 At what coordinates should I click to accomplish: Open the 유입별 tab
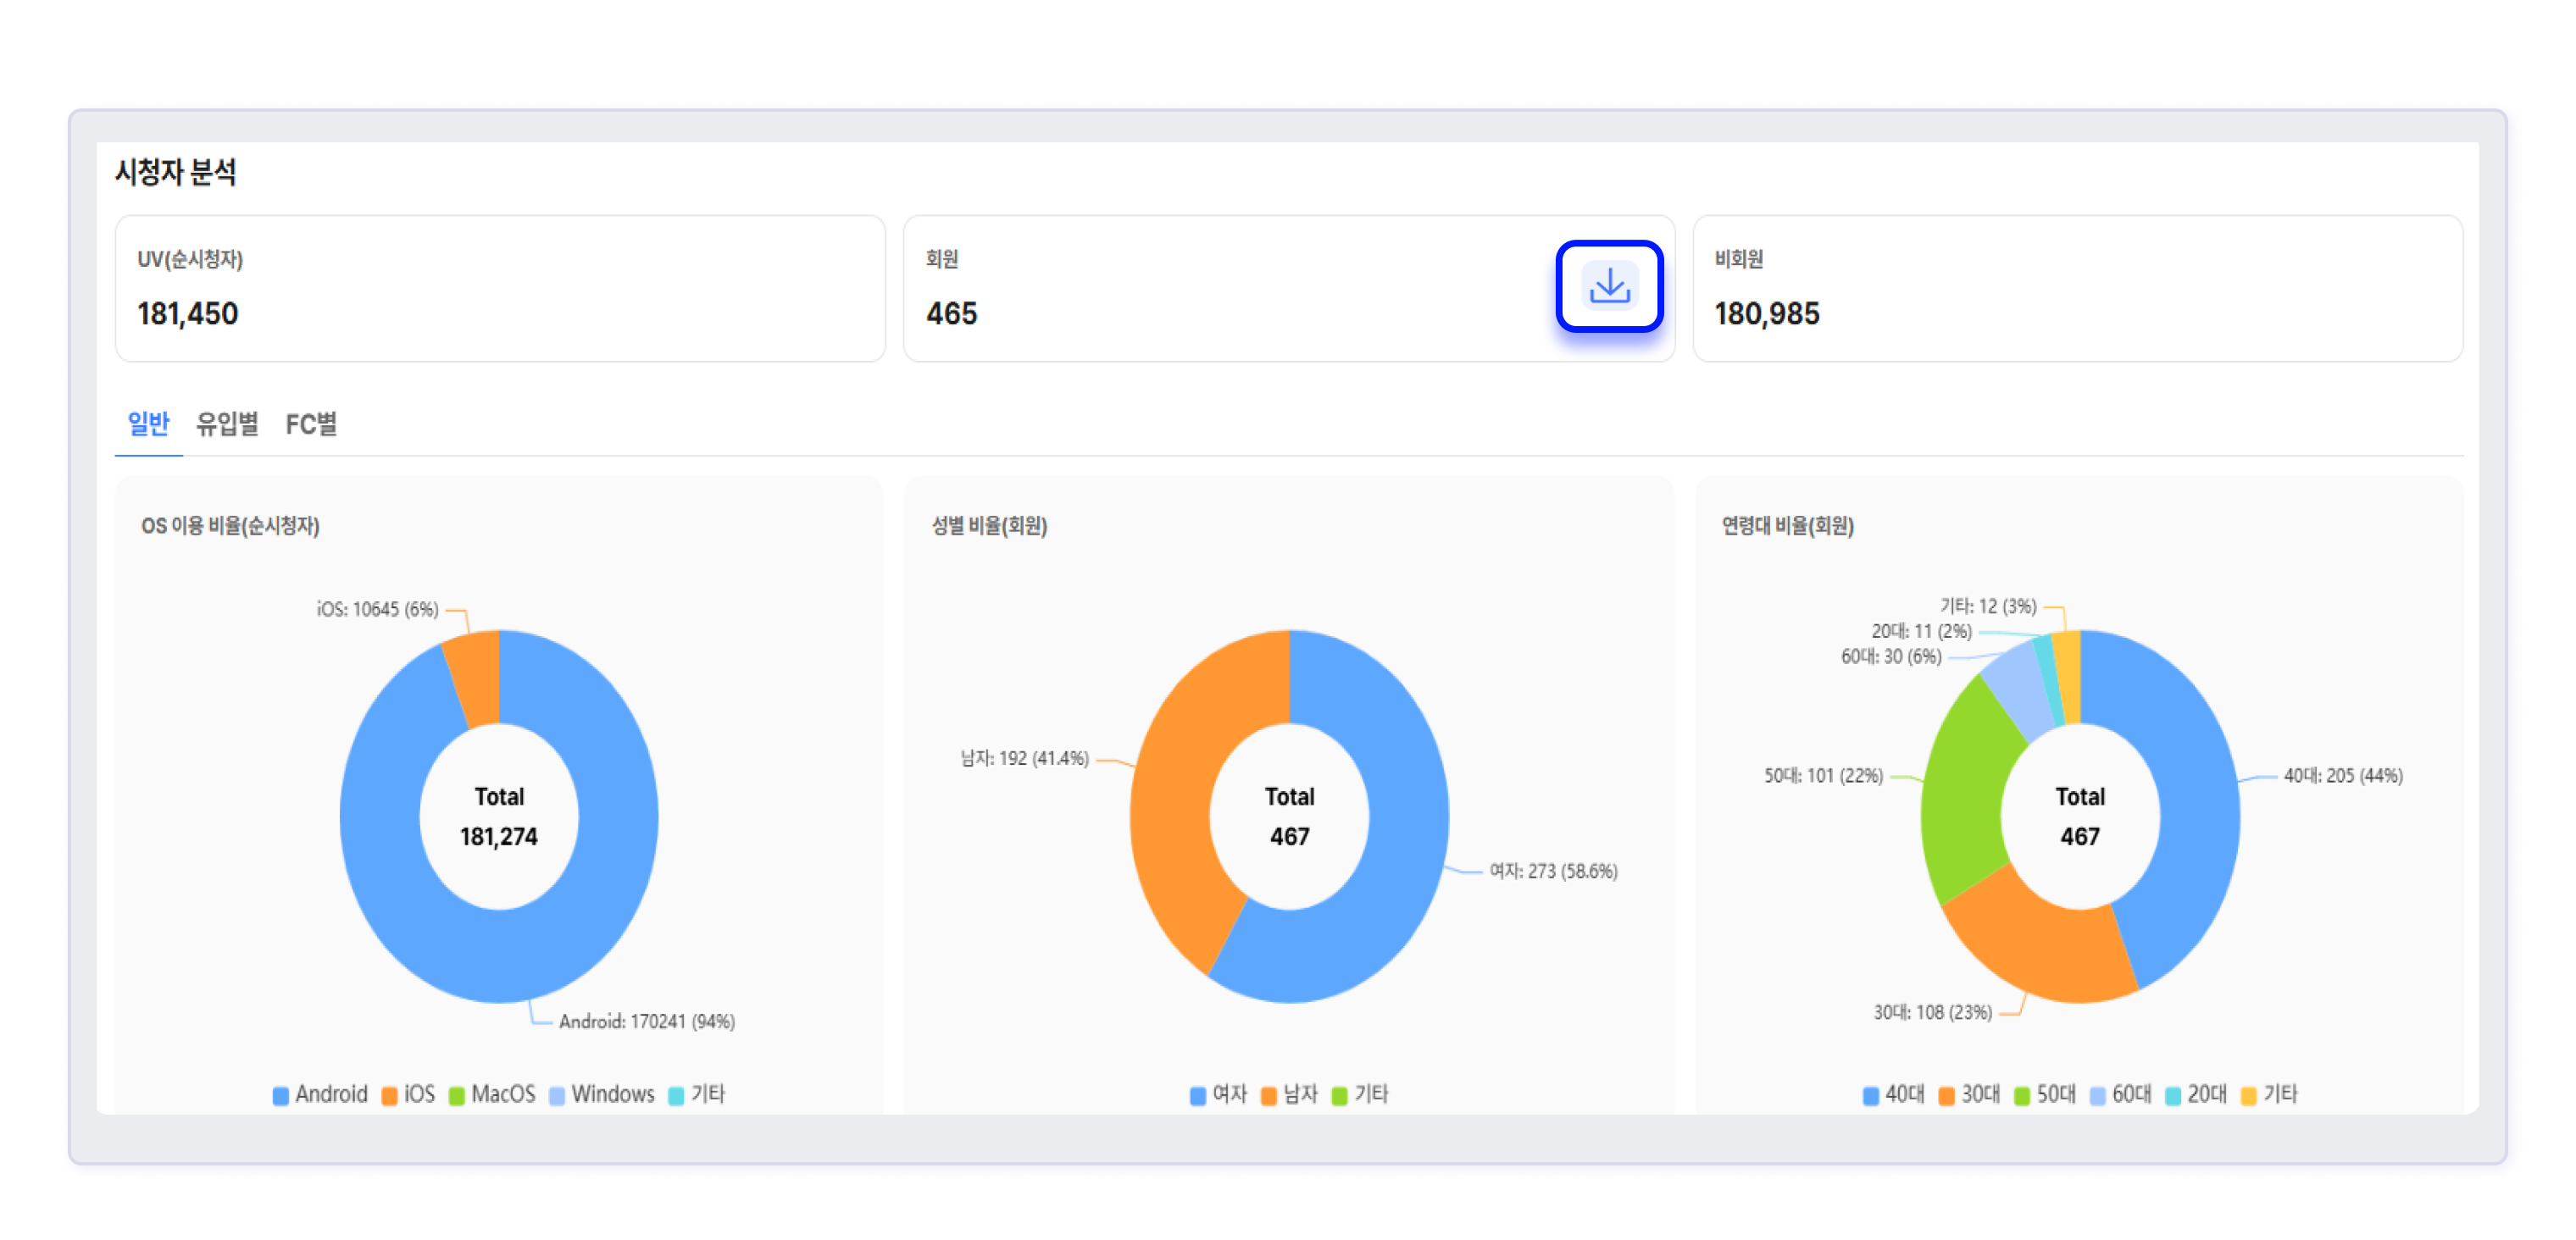pos(227,424)
